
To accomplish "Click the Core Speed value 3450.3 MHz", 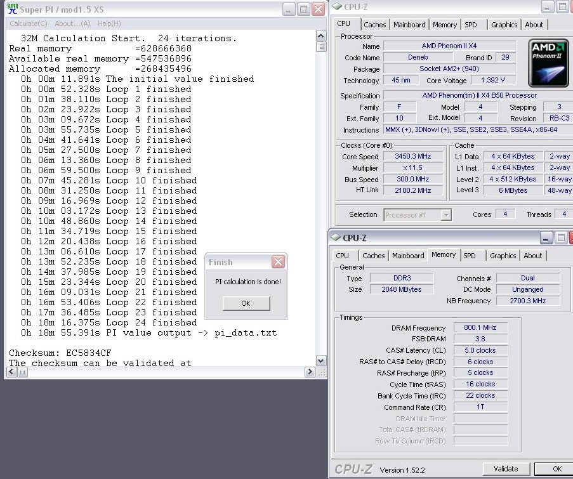I will pos(413,156).
